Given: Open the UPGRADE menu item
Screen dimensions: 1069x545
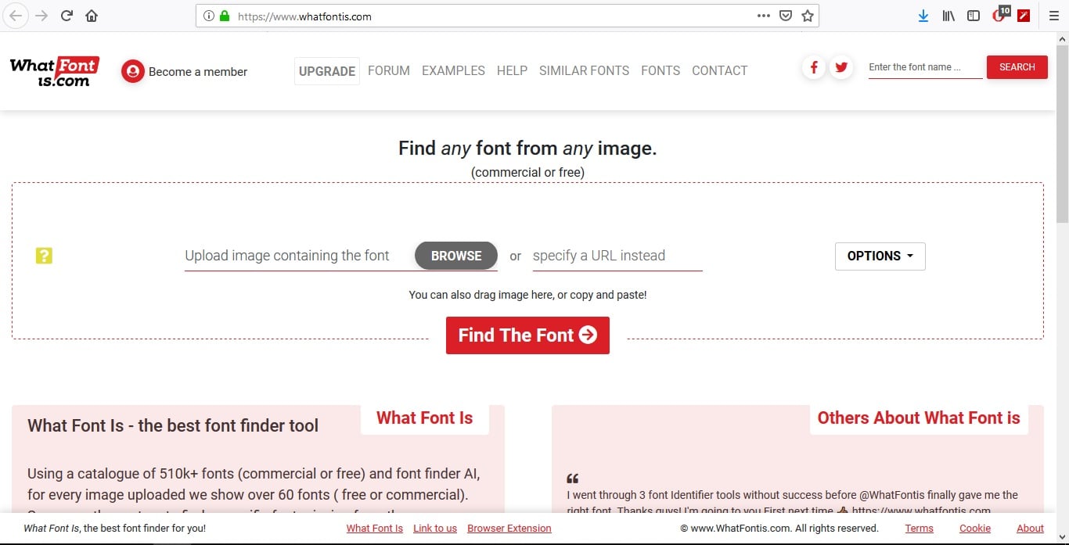Looking at the screenshot, I should (x=327, y=71).
